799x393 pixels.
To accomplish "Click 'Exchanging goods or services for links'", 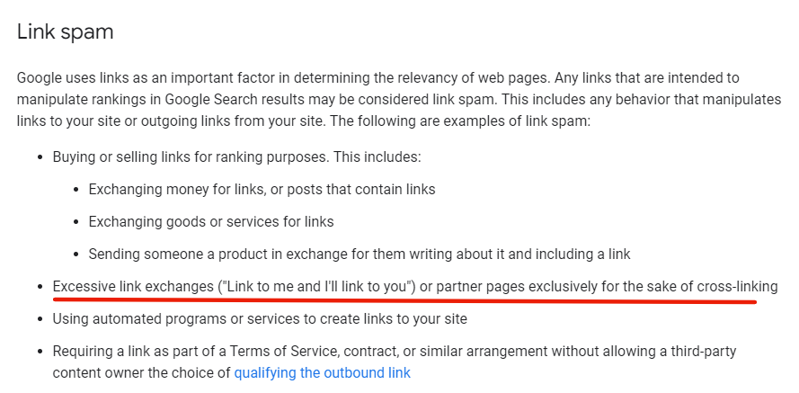I will [211, 222].
